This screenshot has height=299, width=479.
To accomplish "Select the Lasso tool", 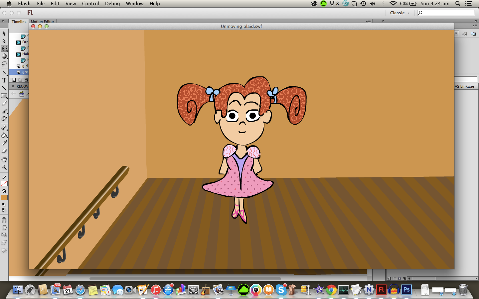I will [4, 64].
